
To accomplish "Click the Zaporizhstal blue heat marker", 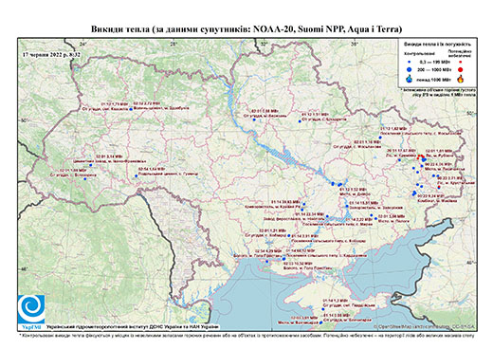I will tap(347, 206).
